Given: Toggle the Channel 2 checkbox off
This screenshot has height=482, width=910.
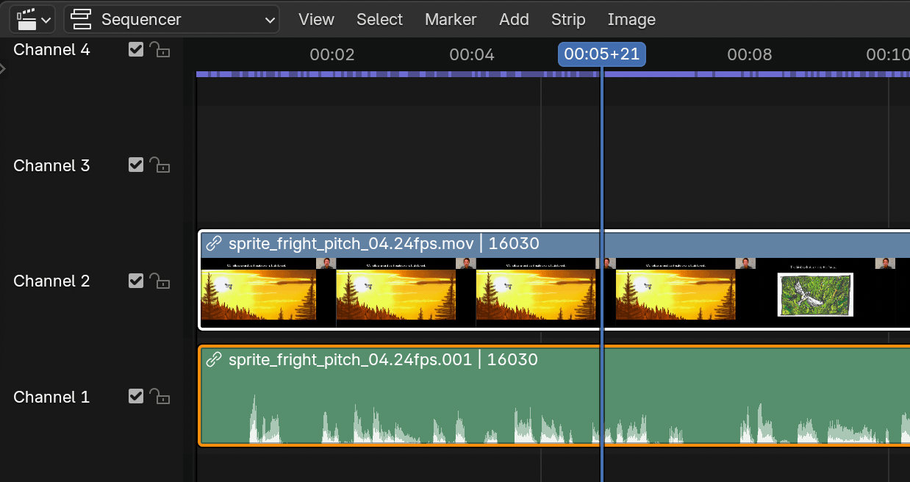Looking at the screenshot, I should click(x=135, y=281).
